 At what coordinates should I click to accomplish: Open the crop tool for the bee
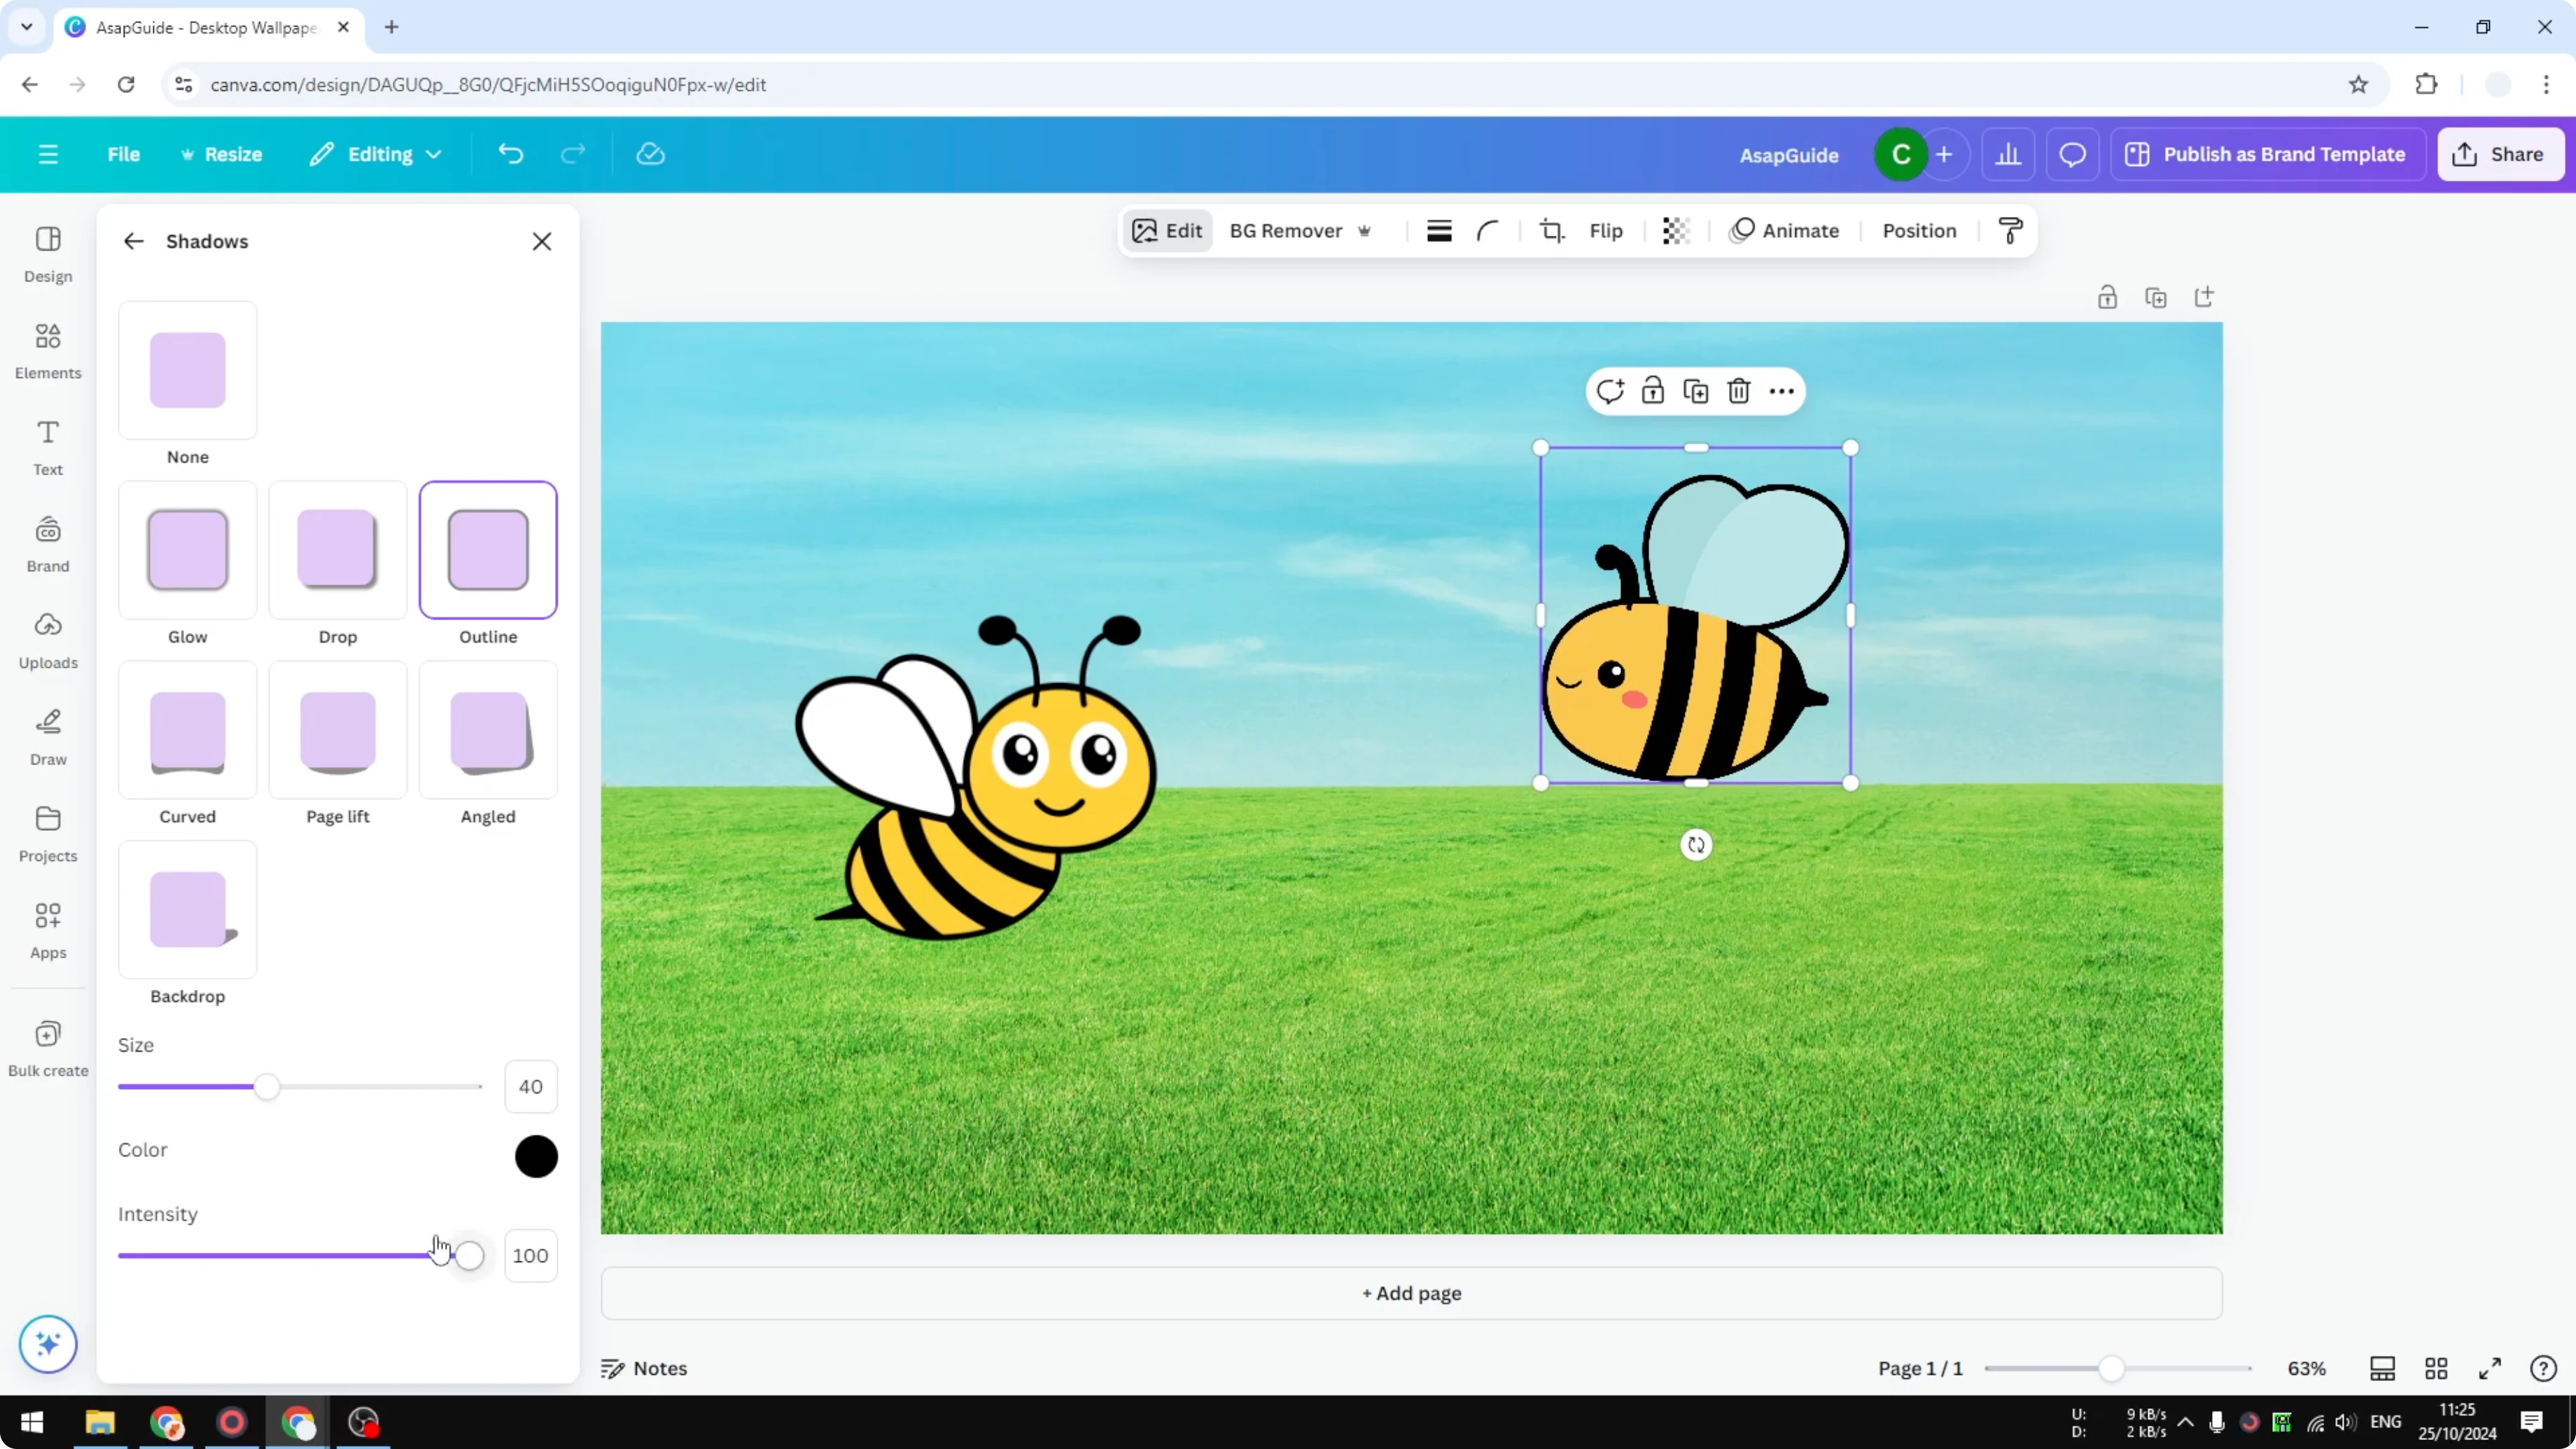[x=1551, y=230]
